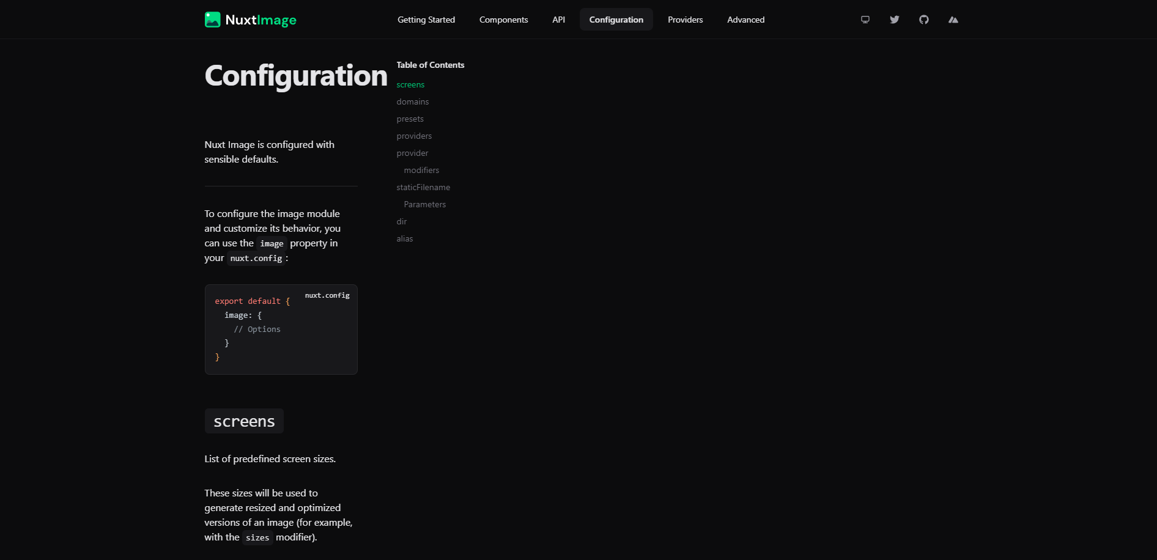Open the GitHub repository icon
Viewport: 1157px width, 560px height.
coord(923,19)
